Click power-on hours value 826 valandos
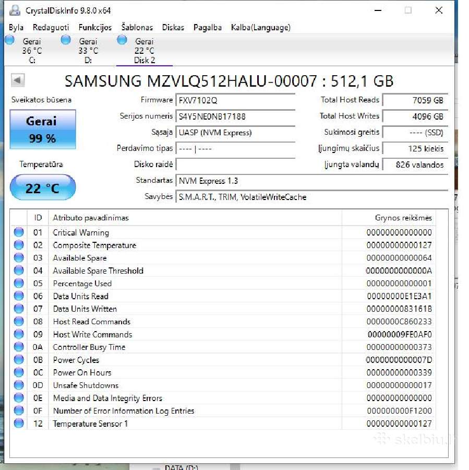 (x=415, y=164)
